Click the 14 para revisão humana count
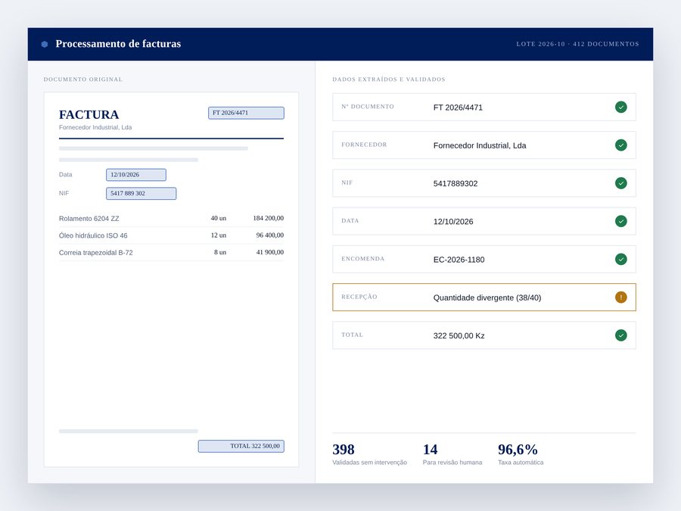Image resolution: width=681 pixels, height=511 pixels. click(x=430, y=449)
